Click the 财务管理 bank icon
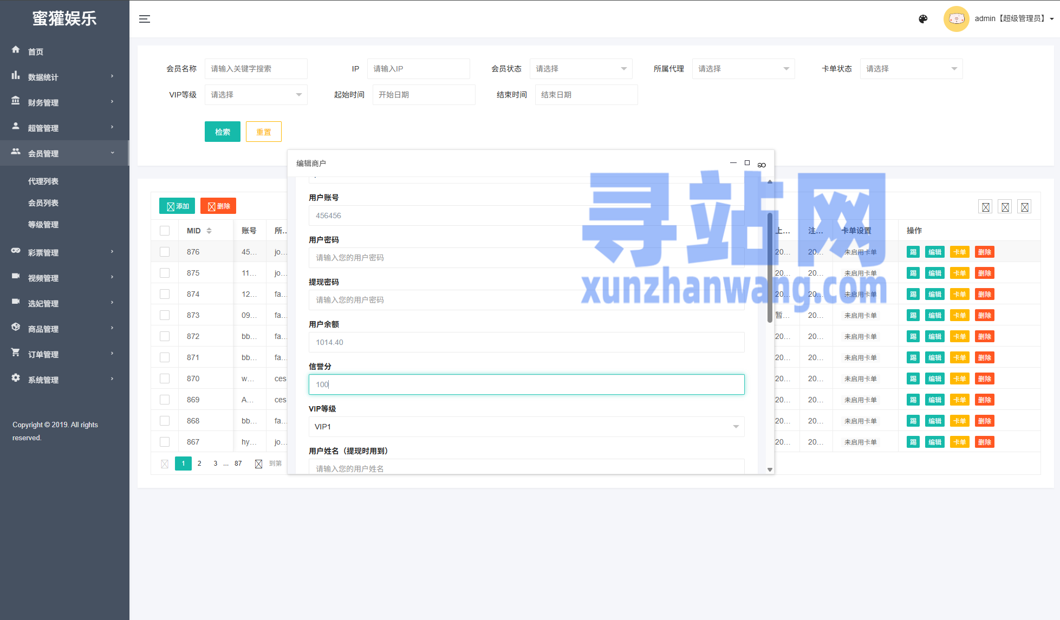 [16, 101]
